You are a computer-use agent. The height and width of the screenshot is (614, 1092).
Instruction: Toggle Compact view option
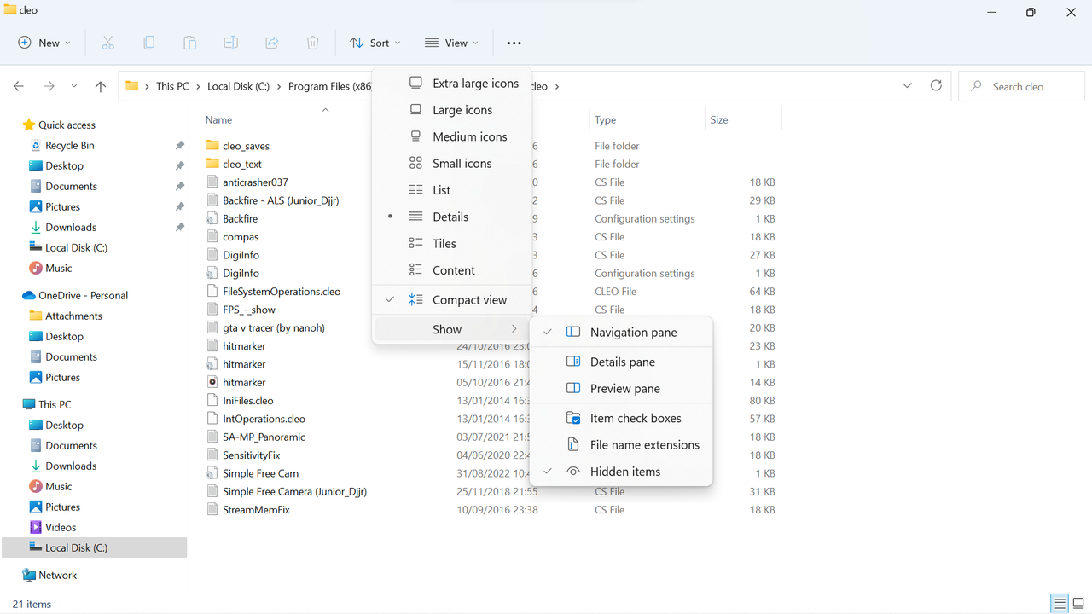(452, 300)
